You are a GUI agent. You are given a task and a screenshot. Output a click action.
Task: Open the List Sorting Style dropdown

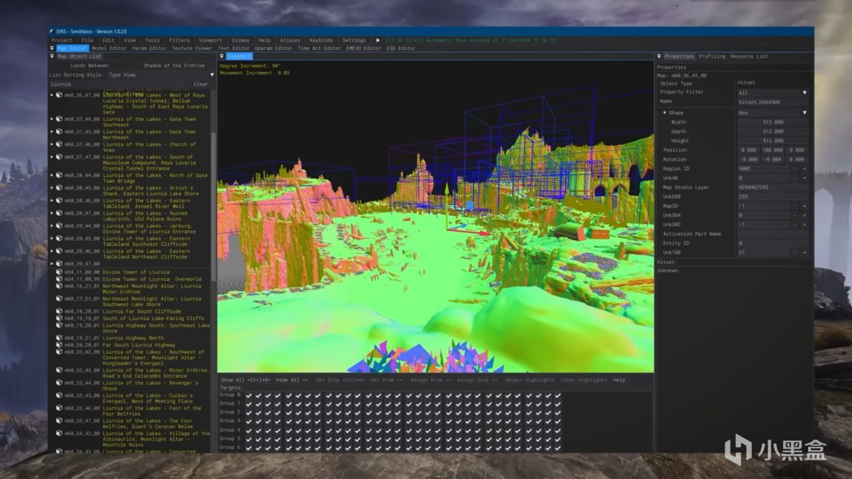click(x=162, y=75)
